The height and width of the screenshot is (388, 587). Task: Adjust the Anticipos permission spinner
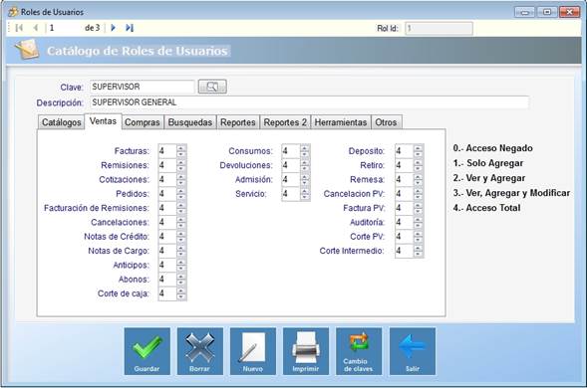(x=172, y=265)
